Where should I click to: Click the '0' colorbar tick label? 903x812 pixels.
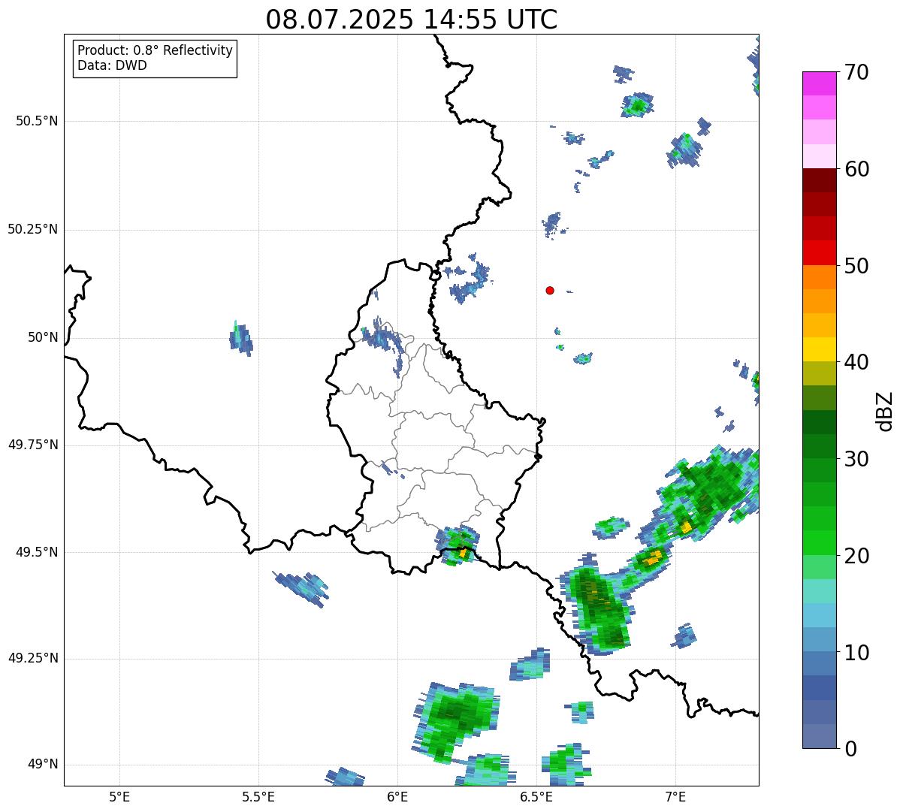[850, 749]
